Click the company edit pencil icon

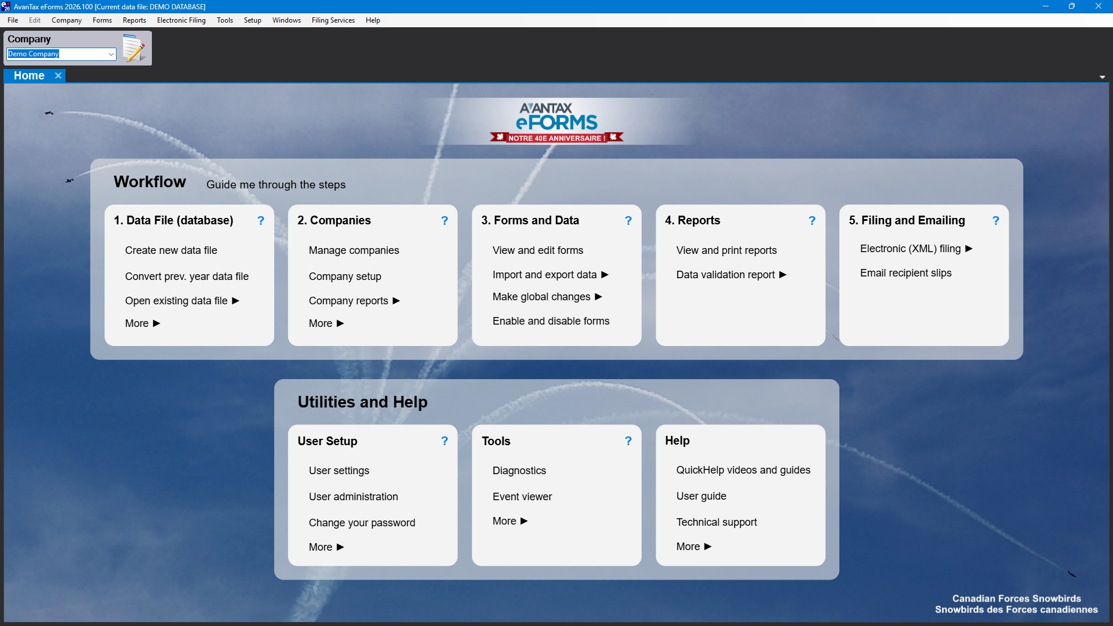pyautogui.click(x=134, y=49)
